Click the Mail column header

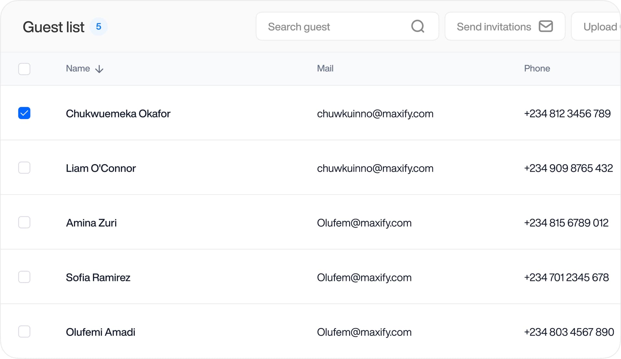coord(325,69)
